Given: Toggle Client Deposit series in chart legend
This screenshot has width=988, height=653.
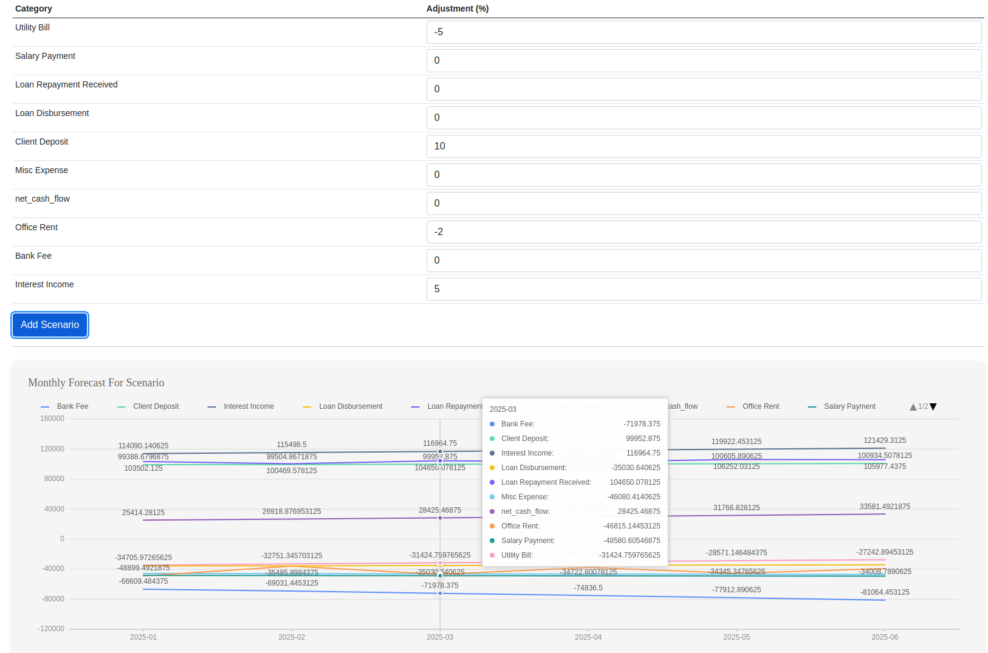Looking at the screenshot, I should [x=148, y=406].
